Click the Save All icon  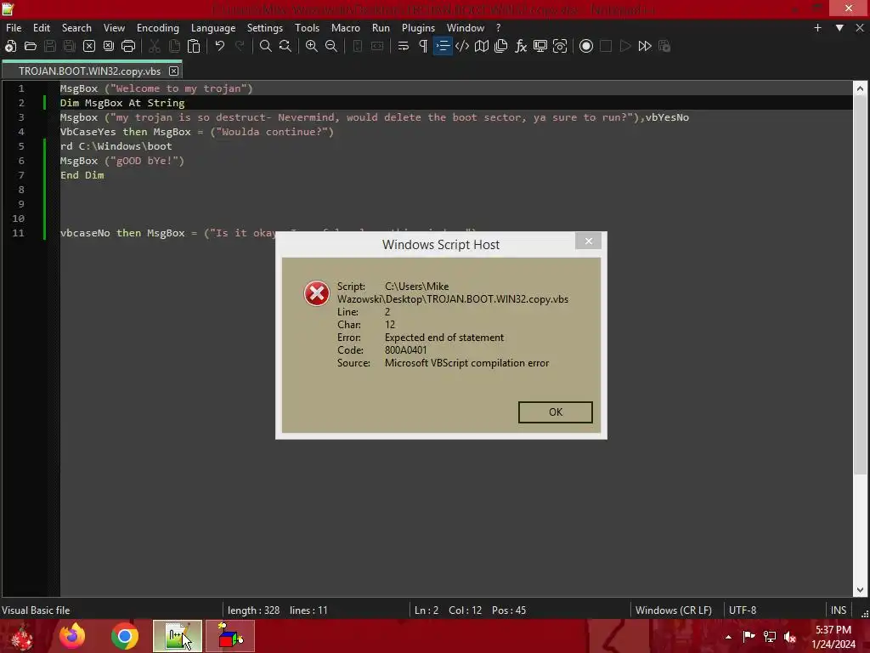[x=70, y=46]
